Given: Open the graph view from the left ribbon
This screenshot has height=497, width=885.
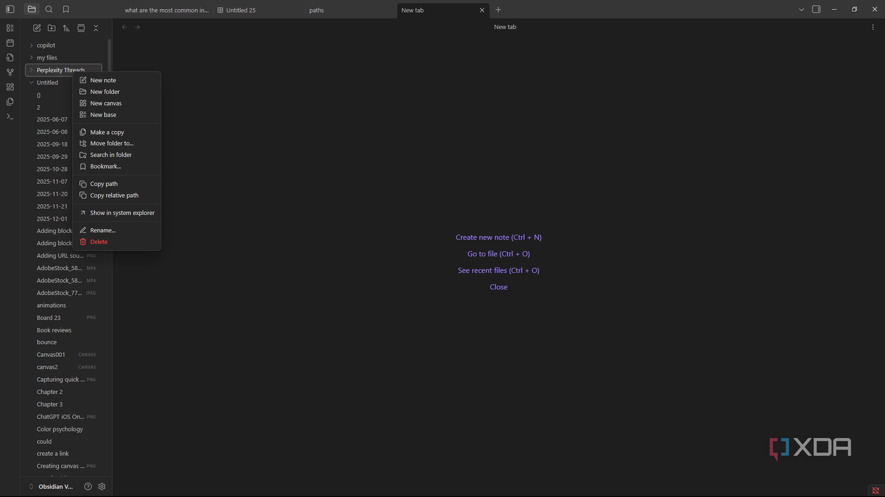Looking at the screenshot, I should [x=10, y=72].
